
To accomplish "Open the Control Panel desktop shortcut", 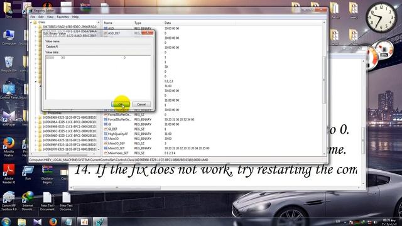I will (9, 92).
